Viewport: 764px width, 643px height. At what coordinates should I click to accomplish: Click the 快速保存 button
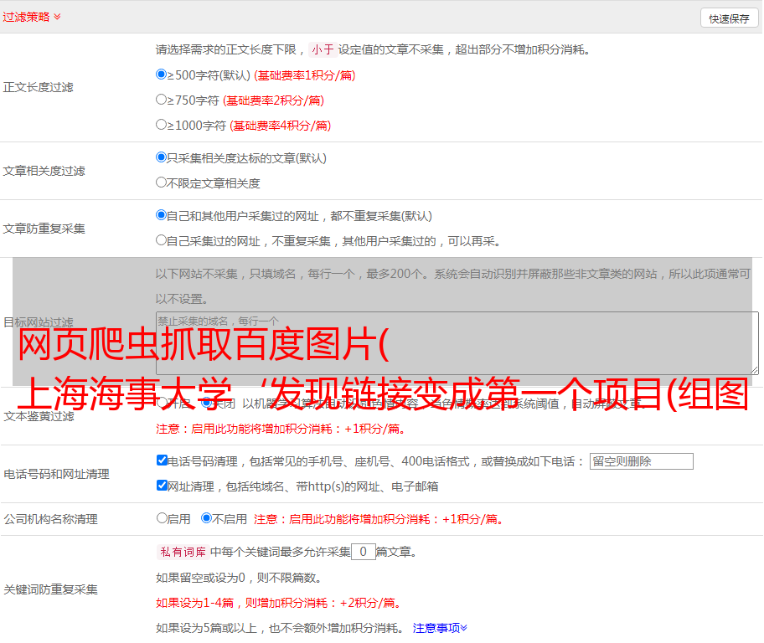coord(729,18)
